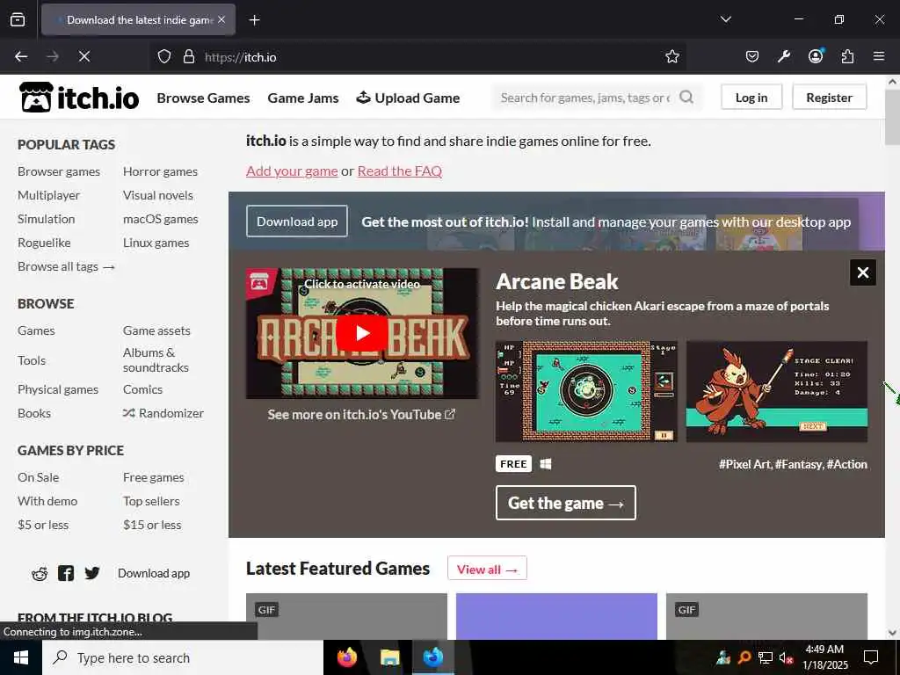The width and height of the screenshot is (900, 675).
Task: Follow the Add your game link
Action: [x=292, y=171]
